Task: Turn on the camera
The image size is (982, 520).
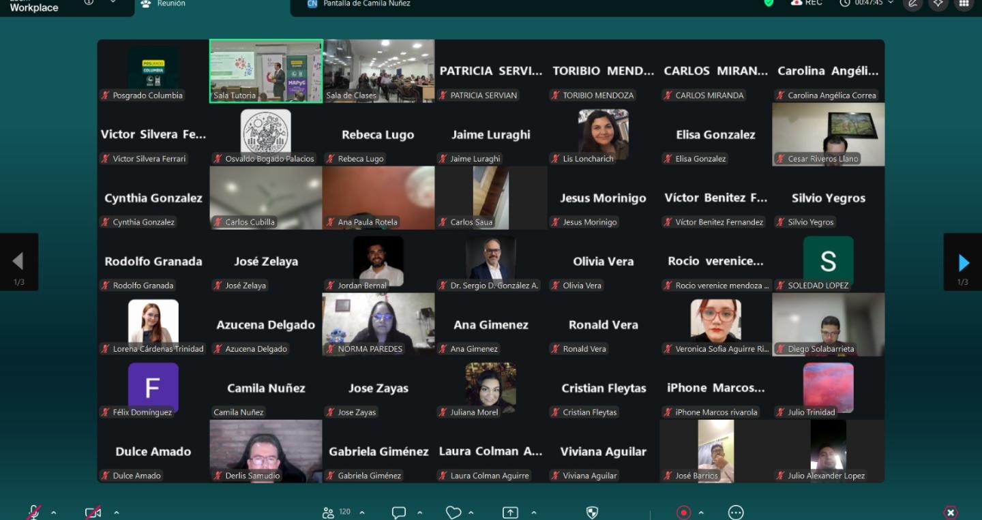Action: tap(93, 513)
